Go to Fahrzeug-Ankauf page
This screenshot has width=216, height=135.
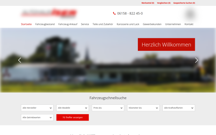point(68,24)
